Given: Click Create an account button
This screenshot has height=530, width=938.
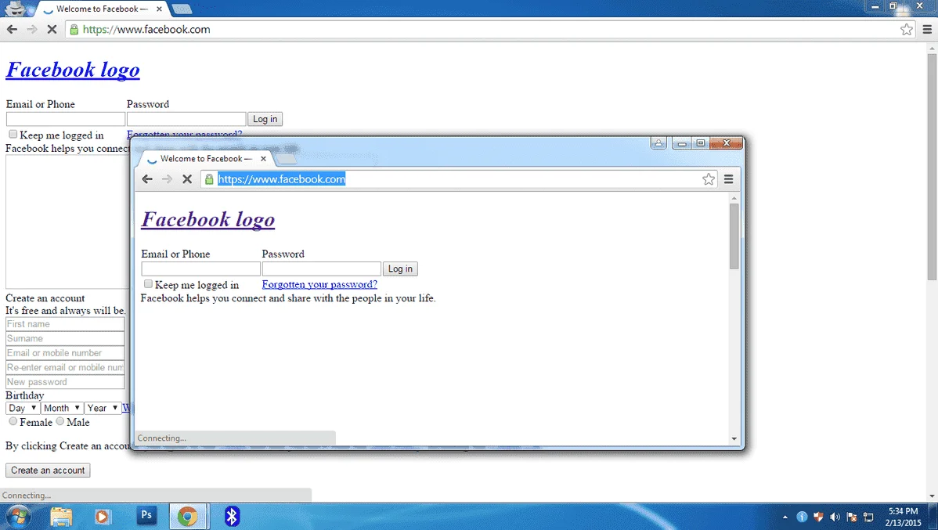Looking at the screenshot, I should coord(48,471).
